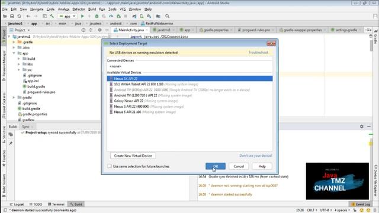Click the green Run app icon
This screenshot has height=213, width=379.
(82, 16)
